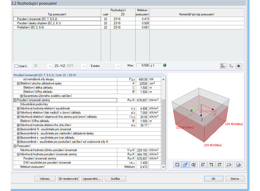The width and height of the screenshot is (260, 191).
Task: Select row 'Porušení únosnosti (EC 7, 6.5.2)'
Action: click(x=129, y=19)
